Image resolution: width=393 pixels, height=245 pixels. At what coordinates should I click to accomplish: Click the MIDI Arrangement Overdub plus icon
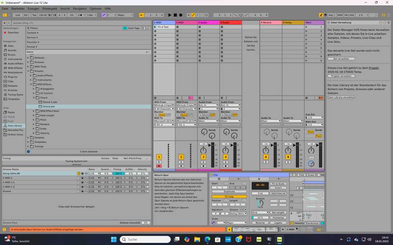(189, 15)
